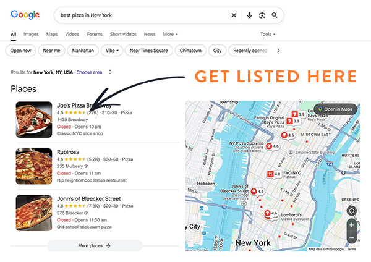
Task: Open John's of Bleecker Street thumbnail
Action: (x=34, y=213)
